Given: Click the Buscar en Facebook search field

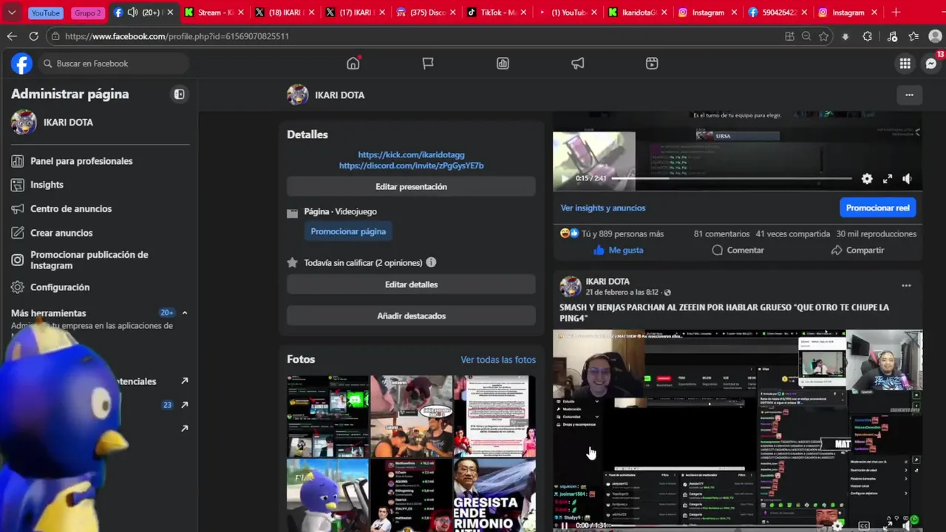Looking at the screenshot, I should pyautogui.click(x=113, y=64).
